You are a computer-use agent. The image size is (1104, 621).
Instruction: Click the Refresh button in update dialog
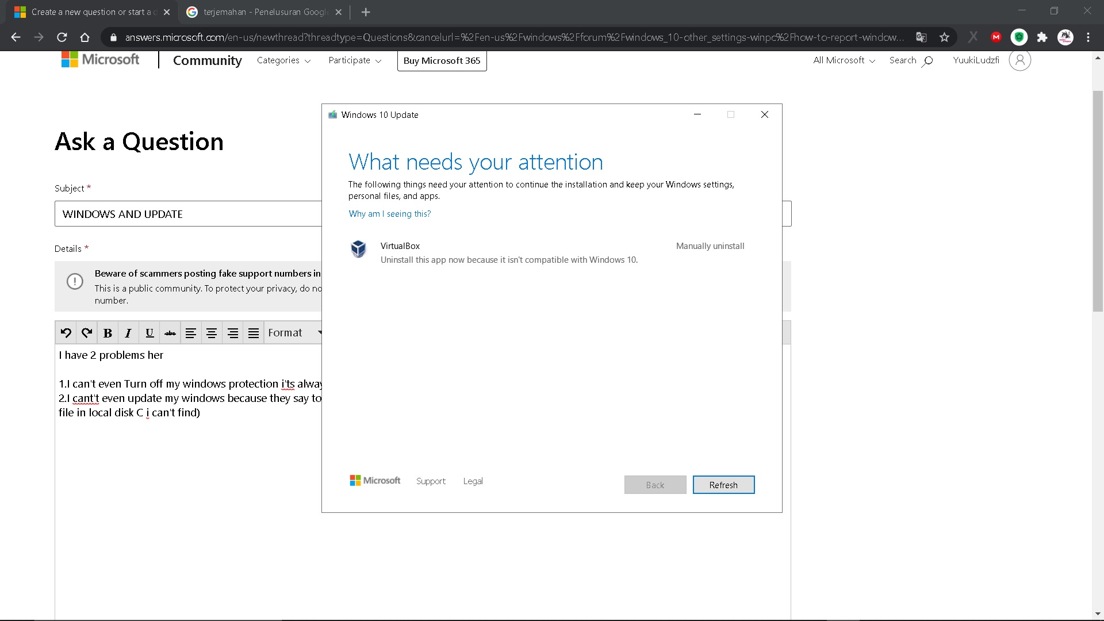coord(723,485)
